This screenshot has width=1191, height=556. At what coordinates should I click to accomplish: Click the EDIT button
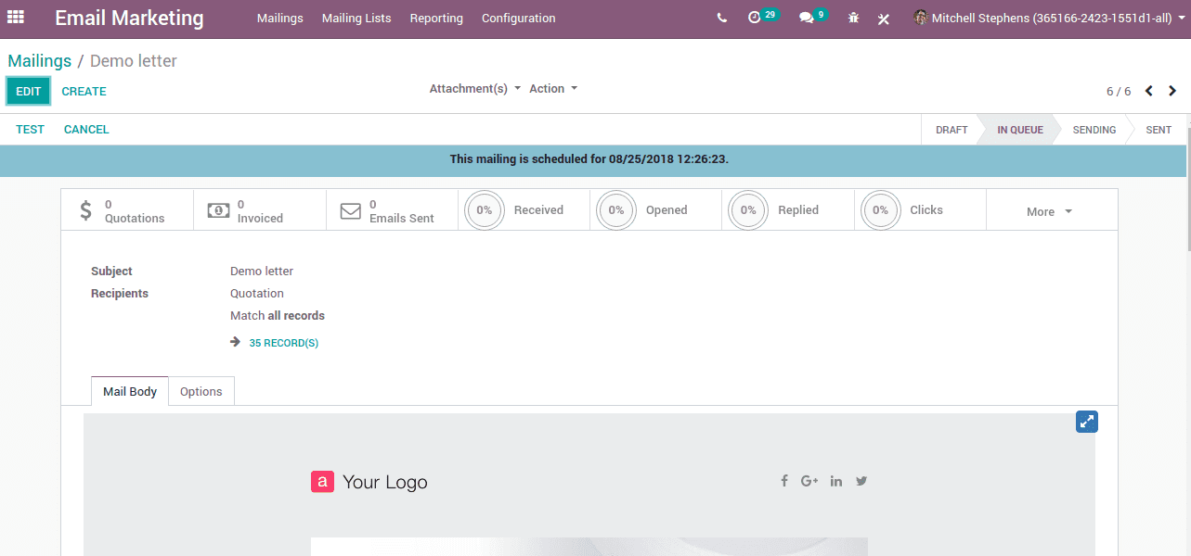(27, 91)
